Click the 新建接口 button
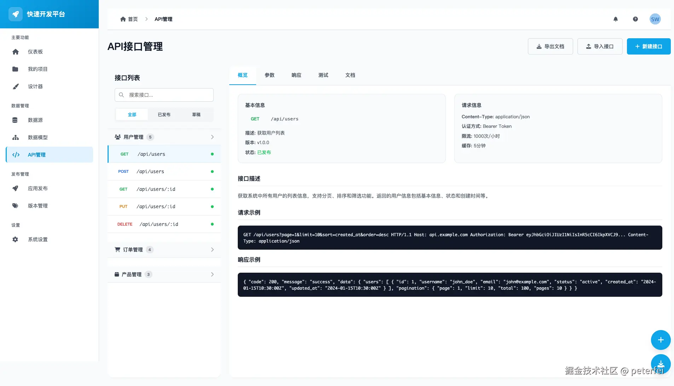Viewport: 674px width, 386px height. click(x=648, y=46)
